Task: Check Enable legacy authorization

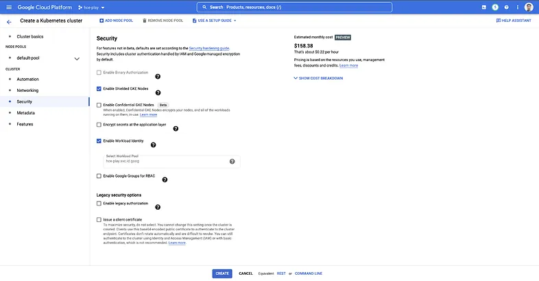Action: click(99, 204)
